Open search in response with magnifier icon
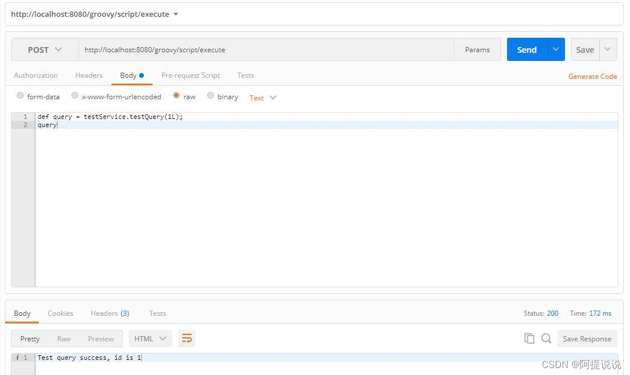 click(x=546, y=338)
